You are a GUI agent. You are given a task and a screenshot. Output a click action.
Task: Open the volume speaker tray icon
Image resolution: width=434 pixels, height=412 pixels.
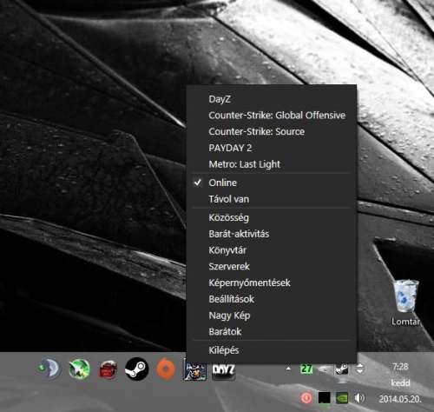pyautogui.click(x=359, y=398)
